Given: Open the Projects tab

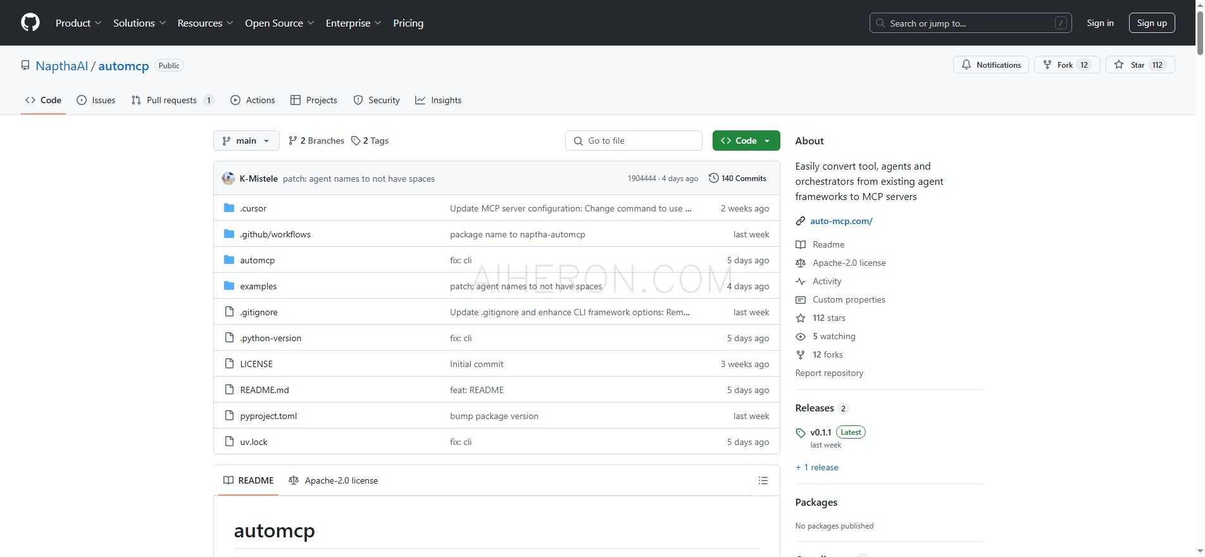Looking at the screenshot, I should click(314, 100).
